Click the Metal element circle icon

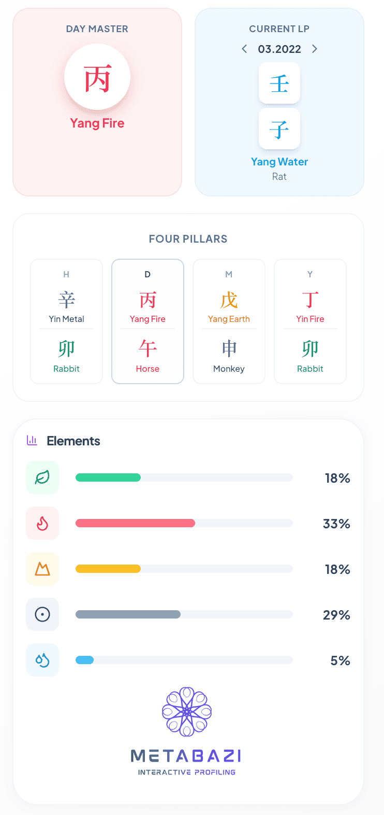tap(42, 614)
